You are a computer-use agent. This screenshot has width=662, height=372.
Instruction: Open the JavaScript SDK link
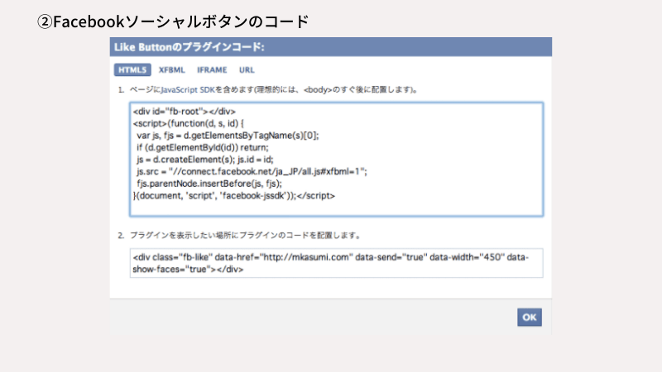[x=188, y=90]
